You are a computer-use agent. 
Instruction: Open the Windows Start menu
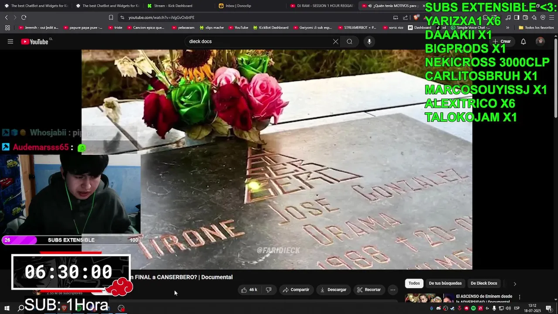[x=6, y=308]
